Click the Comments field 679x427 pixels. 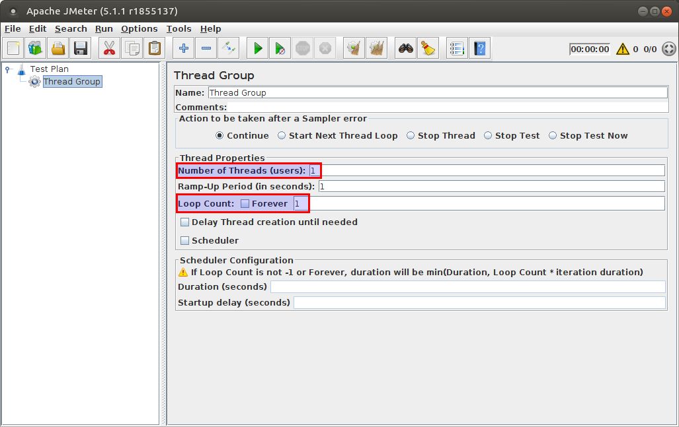[x=448, y=107]
